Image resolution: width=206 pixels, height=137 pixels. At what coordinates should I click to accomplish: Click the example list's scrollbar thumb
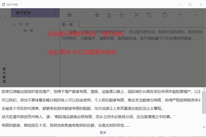[x=204, y=102]
